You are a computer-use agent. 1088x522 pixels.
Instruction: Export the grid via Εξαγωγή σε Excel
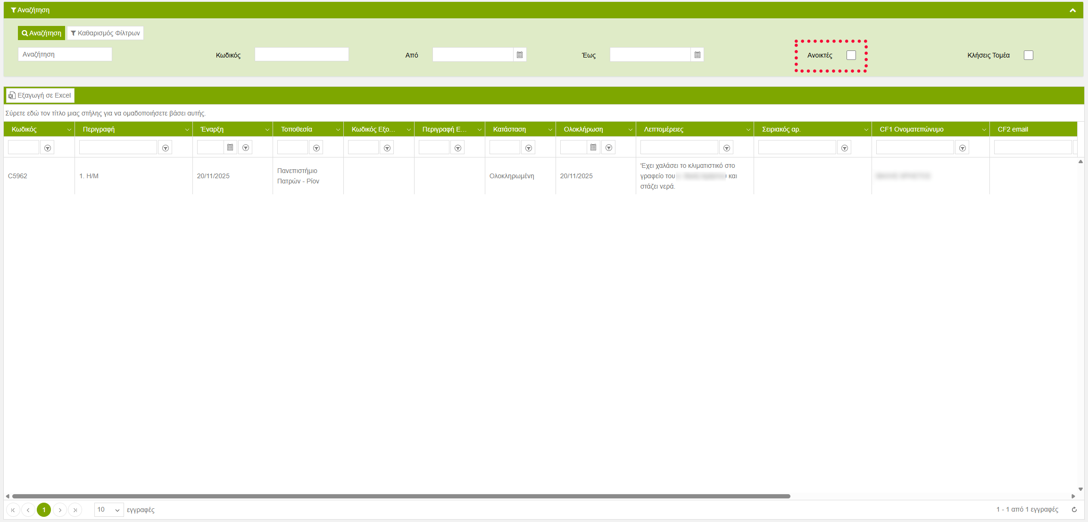pos(40,95)
